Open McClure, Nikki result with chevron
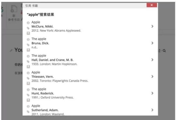Screen dimensions: 176x120 click(x=152, y=26)
